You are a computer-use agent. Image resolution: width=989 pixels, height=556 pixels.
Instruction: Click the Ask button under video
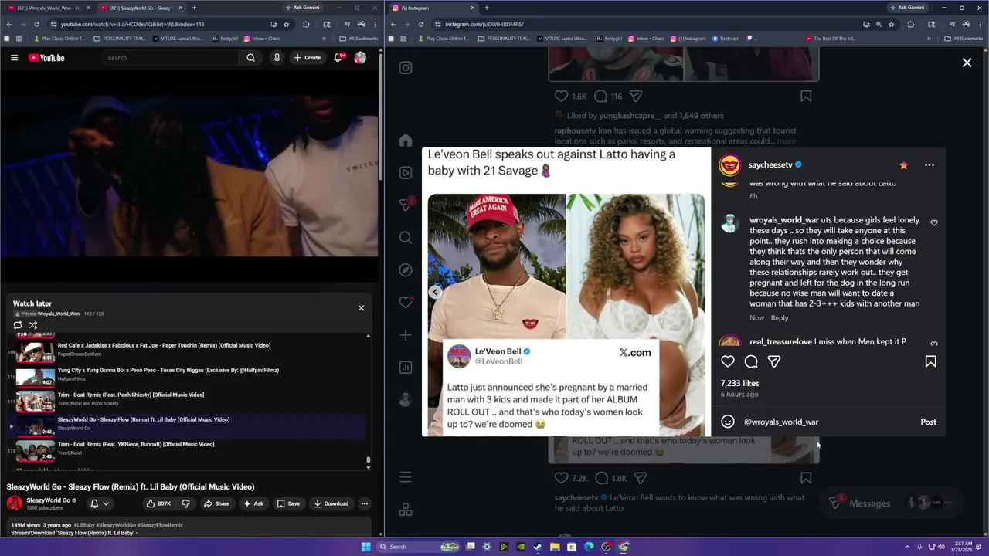pos(253,503)
